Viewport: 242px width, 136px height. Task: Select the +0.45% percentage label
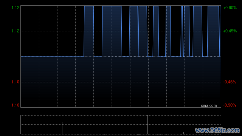(230, 31)
